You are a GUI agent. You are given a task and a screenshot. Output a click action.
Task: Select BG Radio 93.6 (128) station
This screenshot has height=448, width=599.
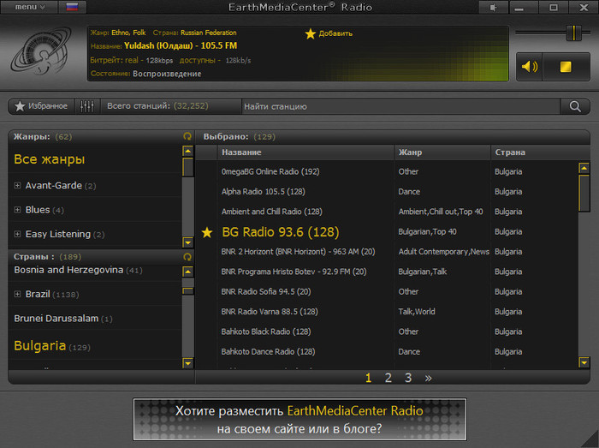[x=281, y=232]
